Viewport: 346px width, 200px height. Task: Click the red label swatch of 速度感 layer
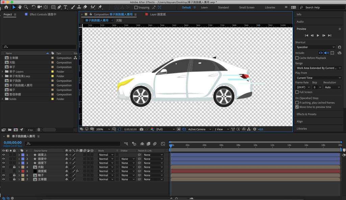23,171
